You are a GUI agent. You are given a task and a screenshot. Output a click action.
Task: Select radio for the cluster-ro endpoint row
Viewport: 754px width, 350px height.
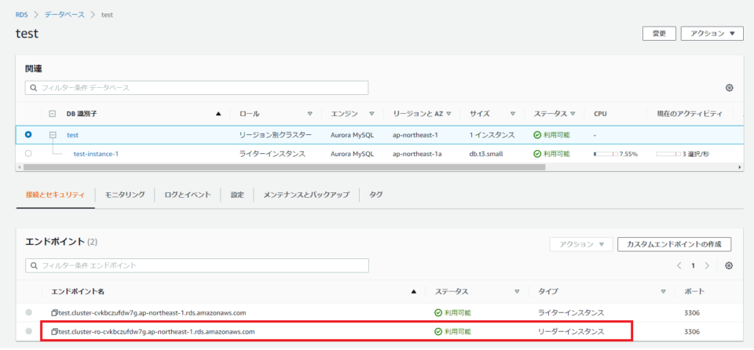(29, 331)
